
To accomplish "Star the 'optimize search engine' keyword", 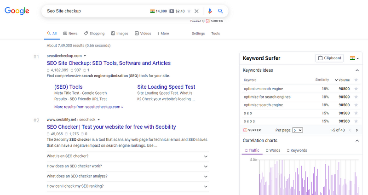I will tap(356, 105).
